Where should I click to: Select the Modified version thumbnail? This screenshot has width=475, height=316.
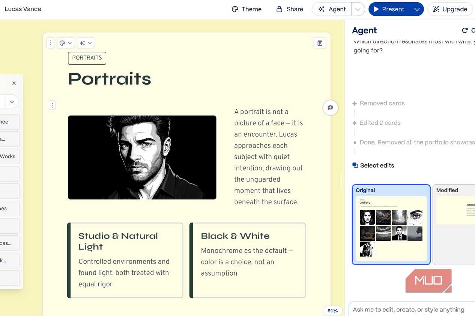(454, 225)
